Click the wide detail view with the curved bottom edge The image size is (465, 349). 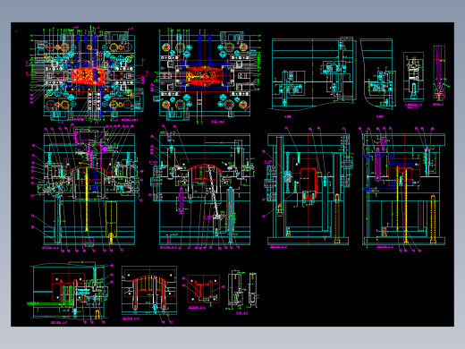click(313, 74)
